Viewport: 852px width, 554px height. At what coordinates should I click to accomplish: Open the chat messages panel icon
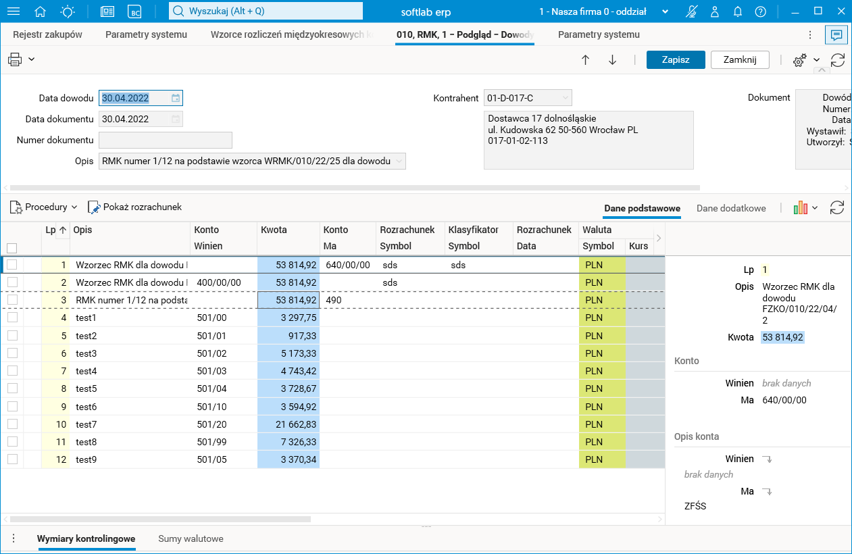836,35
